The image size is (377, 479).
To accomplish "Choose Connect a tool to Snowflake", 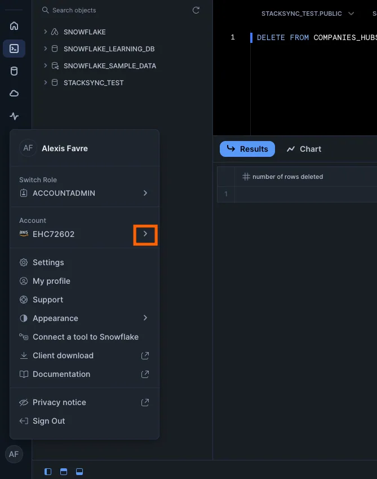I will point(85,337).
